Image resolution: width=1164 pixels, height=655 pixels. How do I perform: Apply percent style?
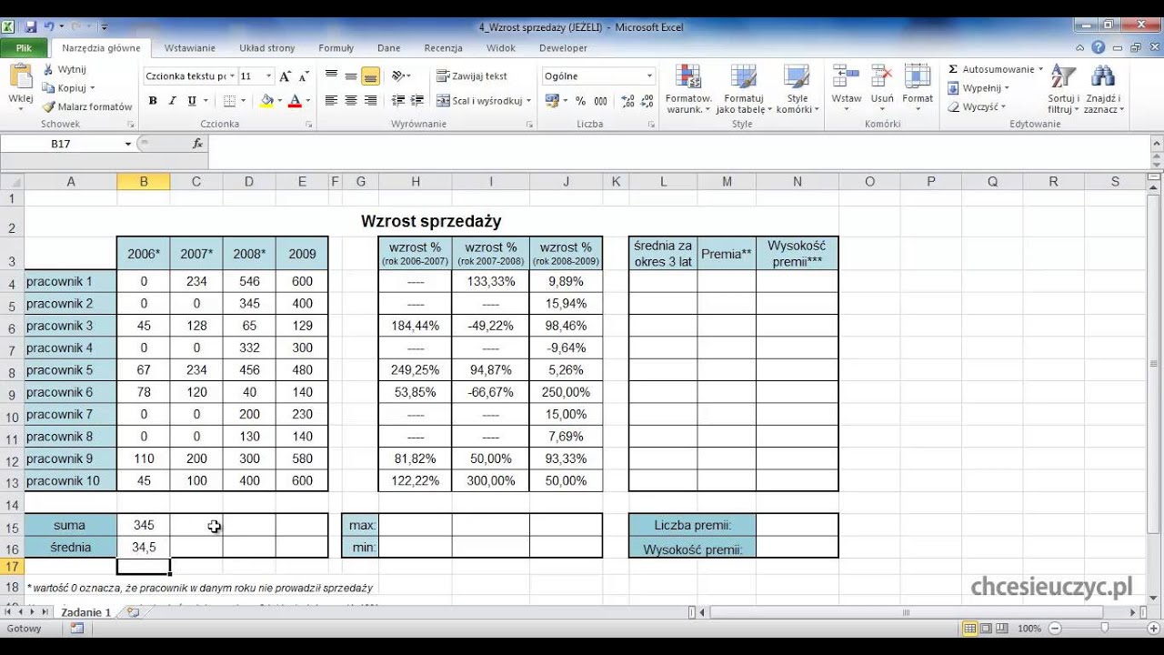tap(581, 101)
